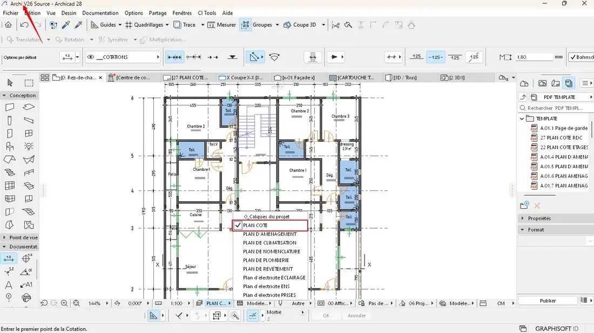The width and height of the screenshot is (594, 333).
Task: Collapse the Conception toolbox section
Action: pyautogui.click(x=4, y=96)
